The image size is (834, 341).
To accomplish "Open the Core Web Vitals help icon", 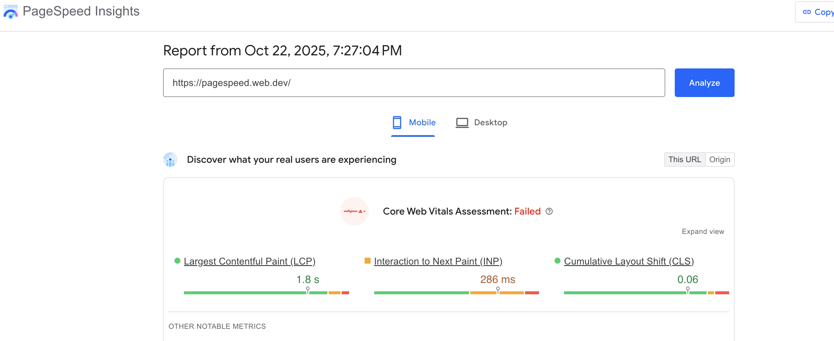I will (x=549, y=211).
